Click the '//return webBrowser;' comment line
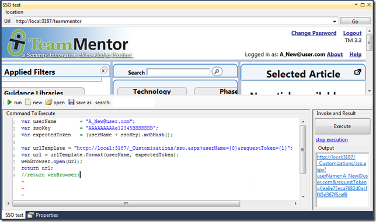Image resolution: width=376 pixels, height=222 pixels. point(50,175)
